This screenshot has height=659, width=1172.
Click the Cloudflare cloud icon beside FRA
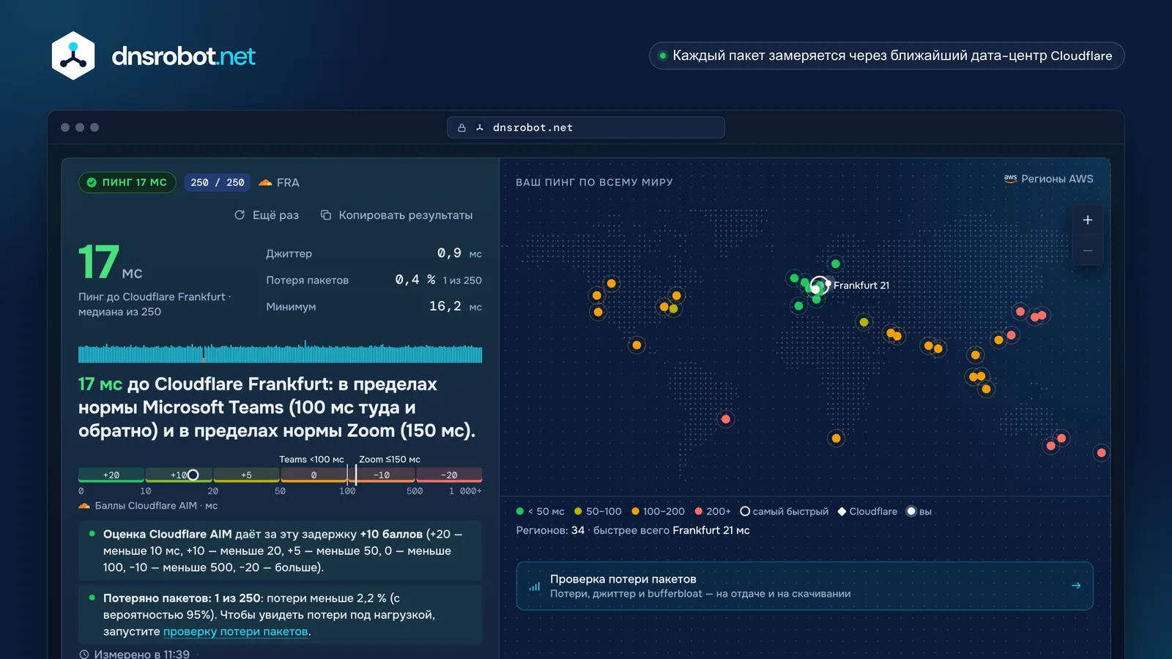click(265, 182)
